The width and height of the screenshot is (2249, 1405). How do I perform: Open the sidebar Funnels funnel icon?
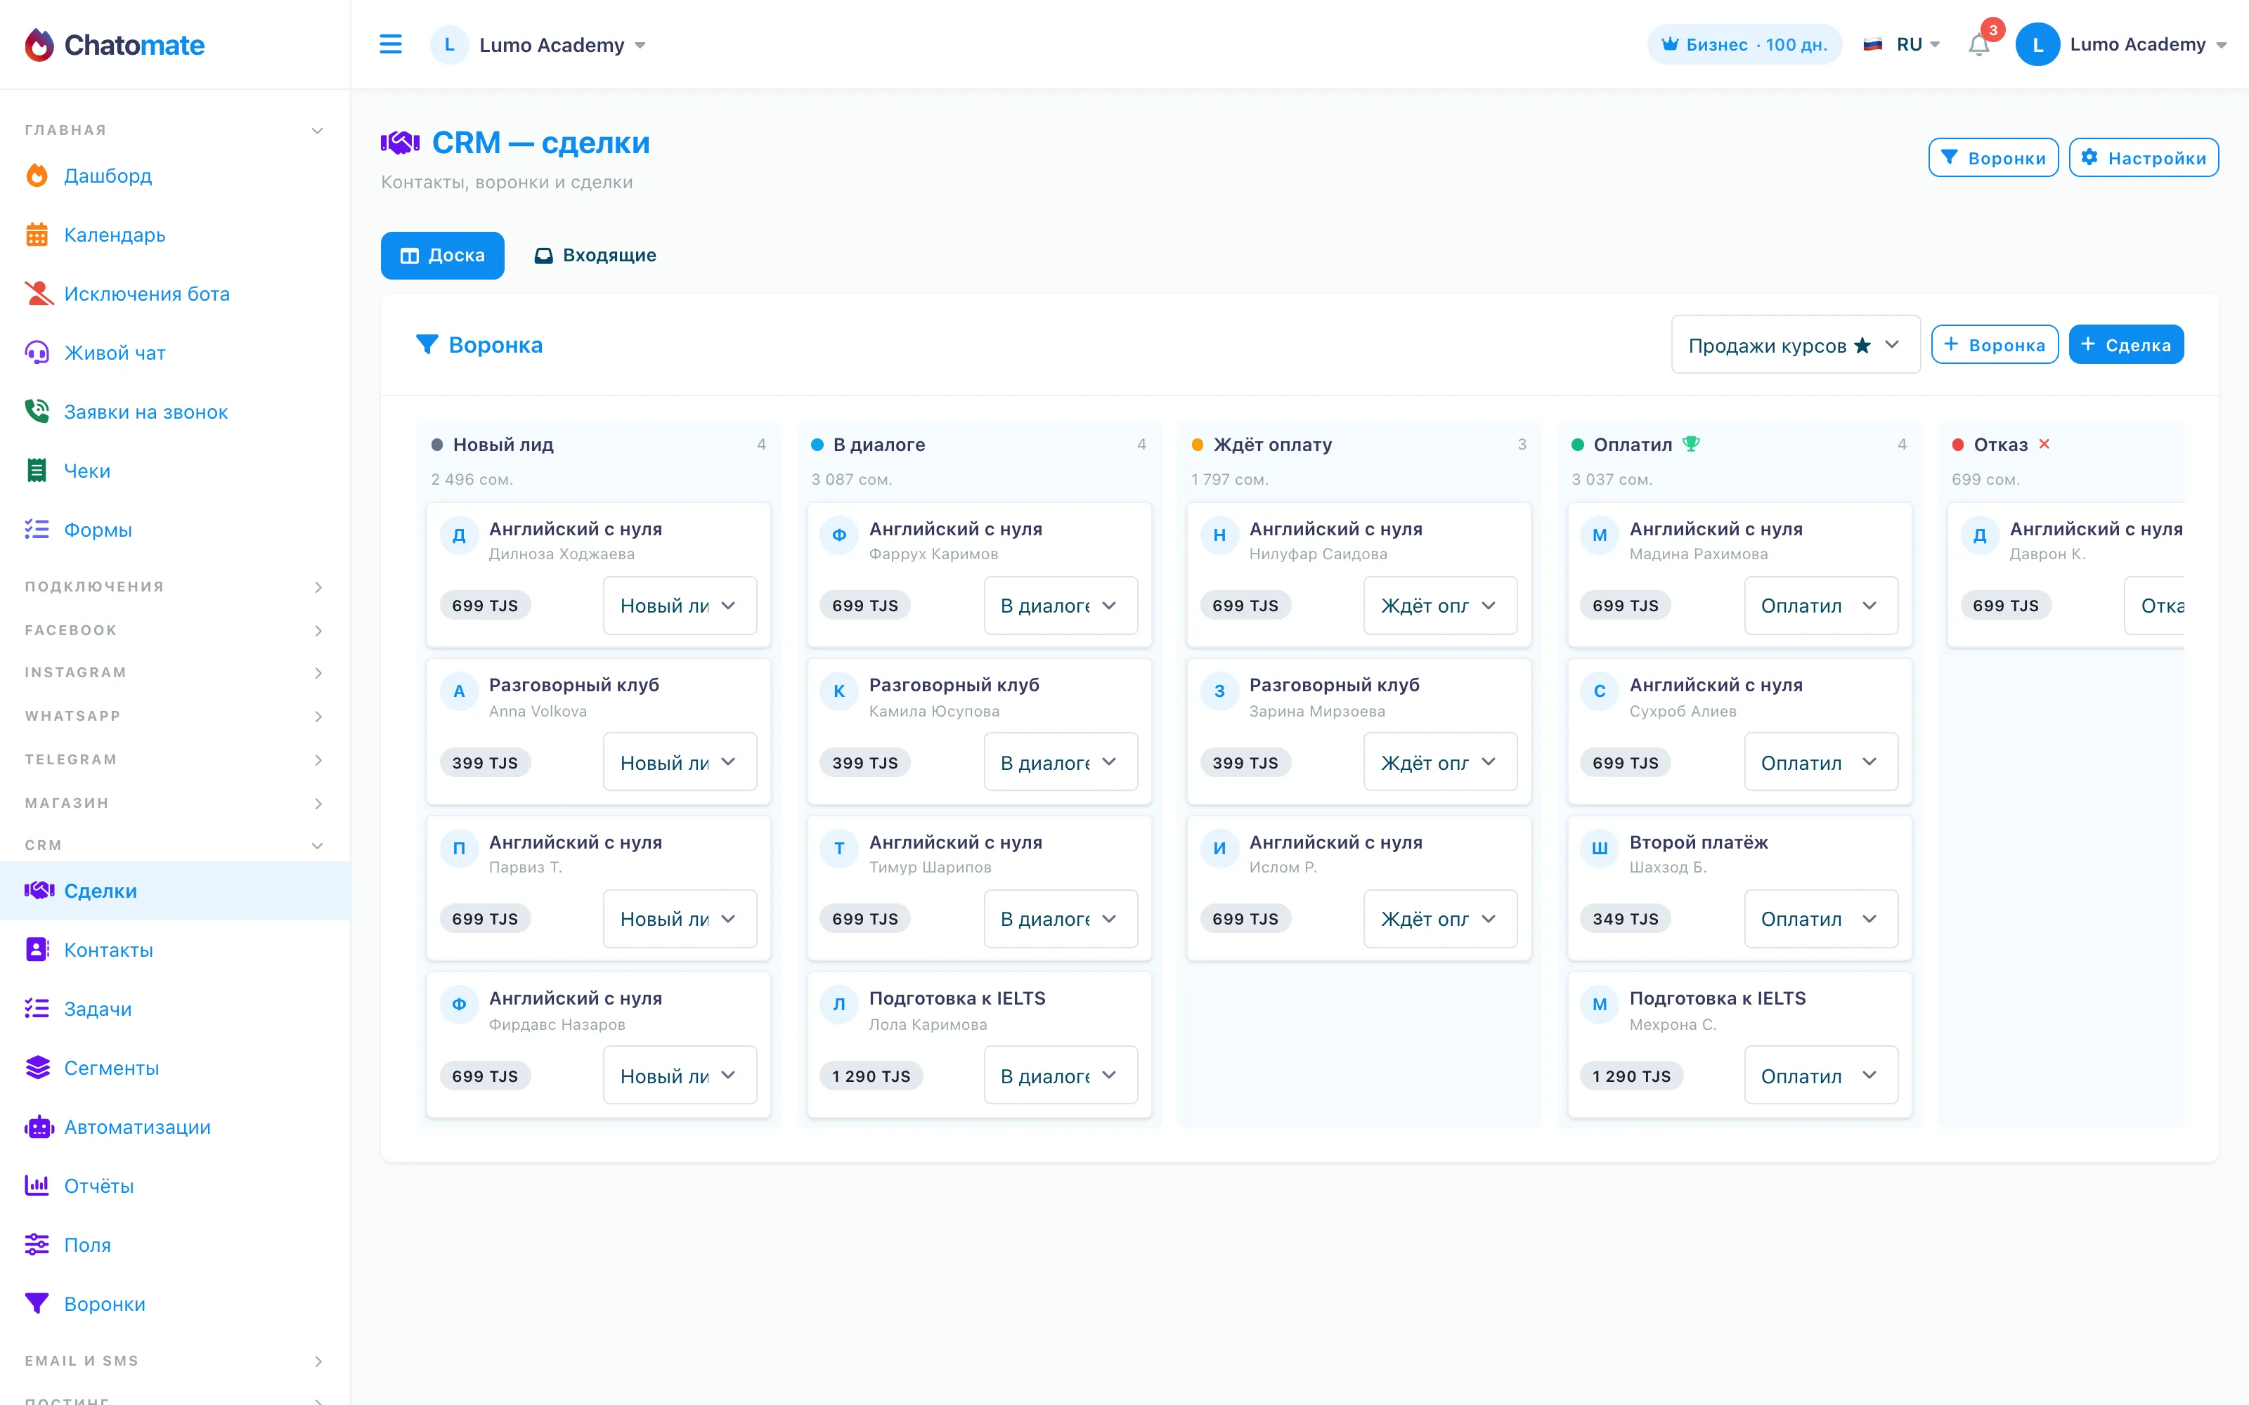coord(37,1304)
